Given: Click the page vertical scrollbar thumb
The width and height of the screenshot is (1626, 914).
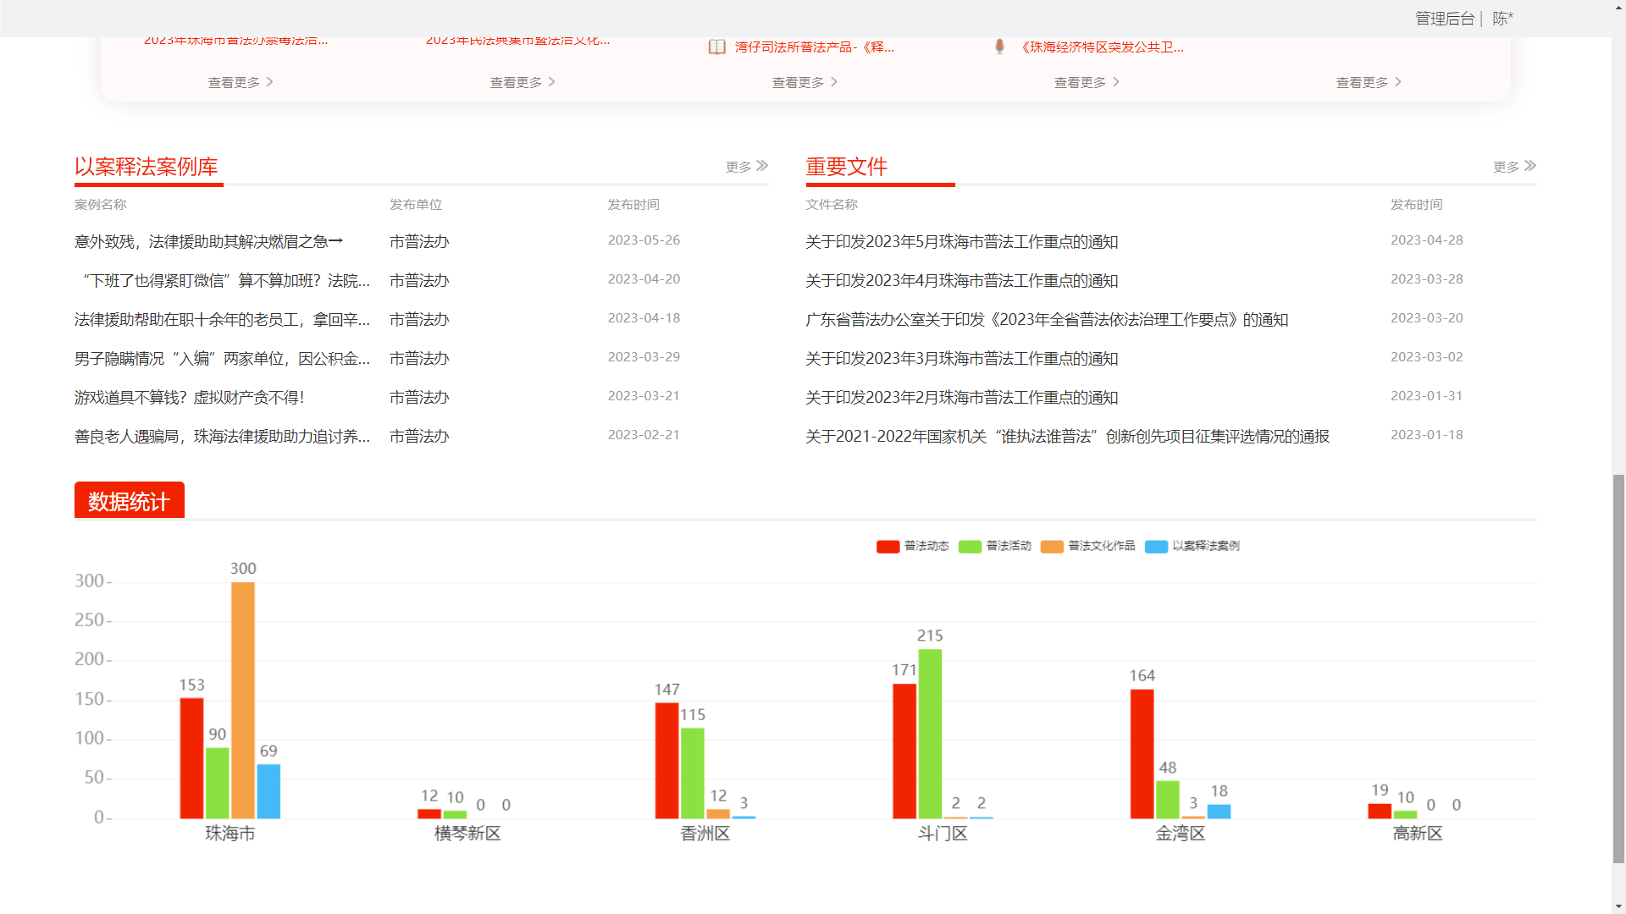Looking at the screenshot, I should pos(1618,669).
